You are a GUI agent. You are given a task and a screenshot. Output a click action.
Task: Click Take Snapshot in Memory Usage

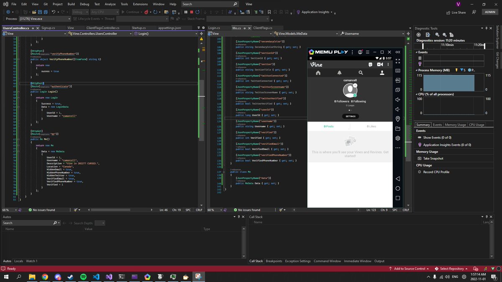(430, 158)
